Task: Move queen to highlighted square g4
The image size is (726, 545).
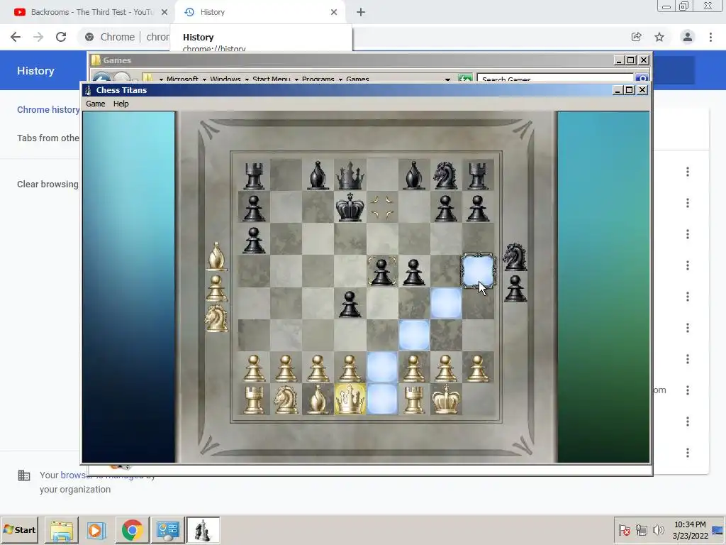Action: click(446, 303)
